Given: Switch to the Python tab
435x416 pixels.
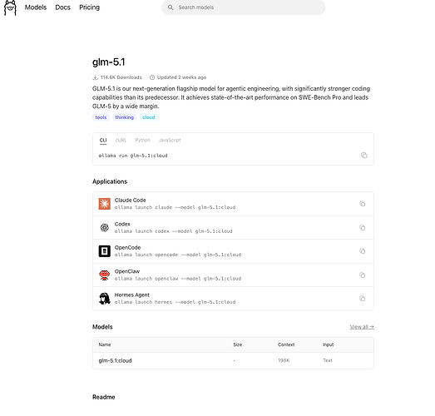Looking at the screenshot, I should tap(142, 140).
